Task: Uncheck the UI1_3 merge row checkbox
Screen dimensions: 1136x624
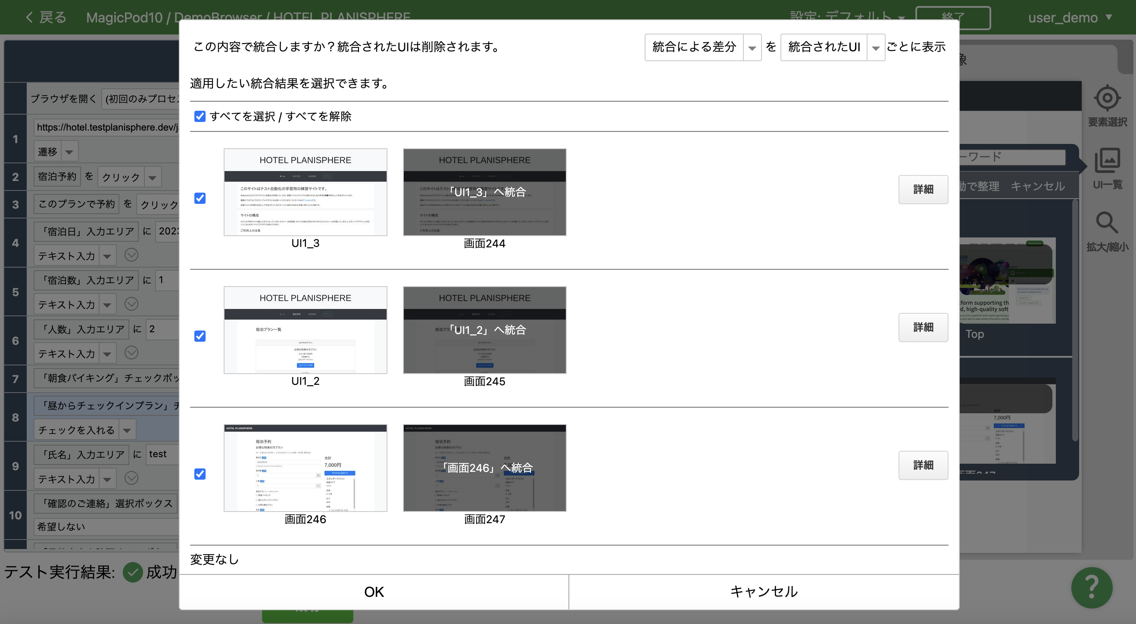Action: [200, 198]
